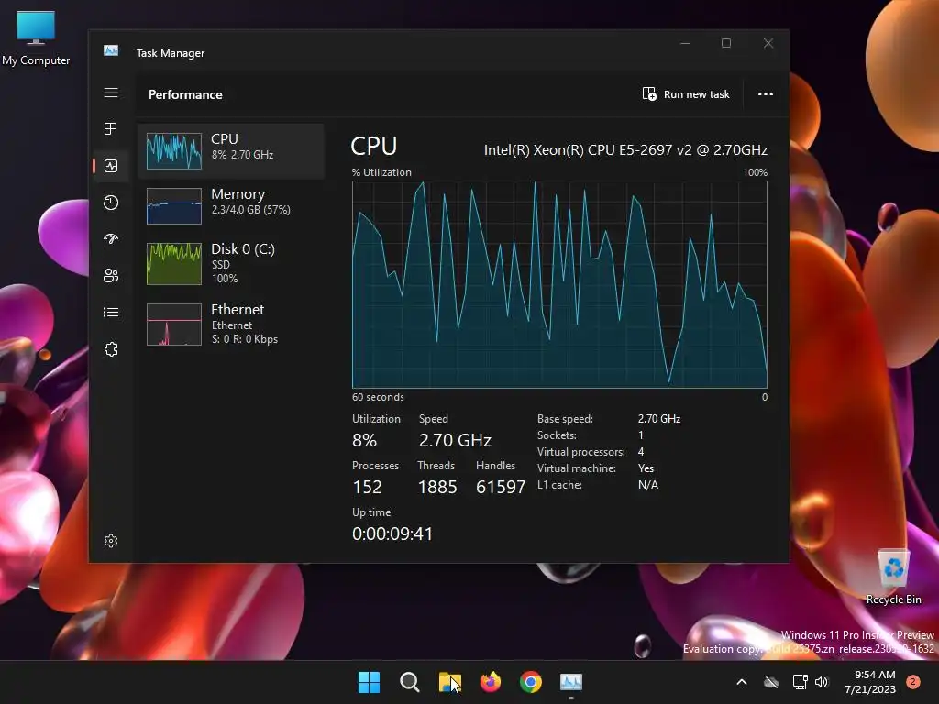Click the volume speaker tray icon
This screenshot has height=704, width=939.
[822, 682]
